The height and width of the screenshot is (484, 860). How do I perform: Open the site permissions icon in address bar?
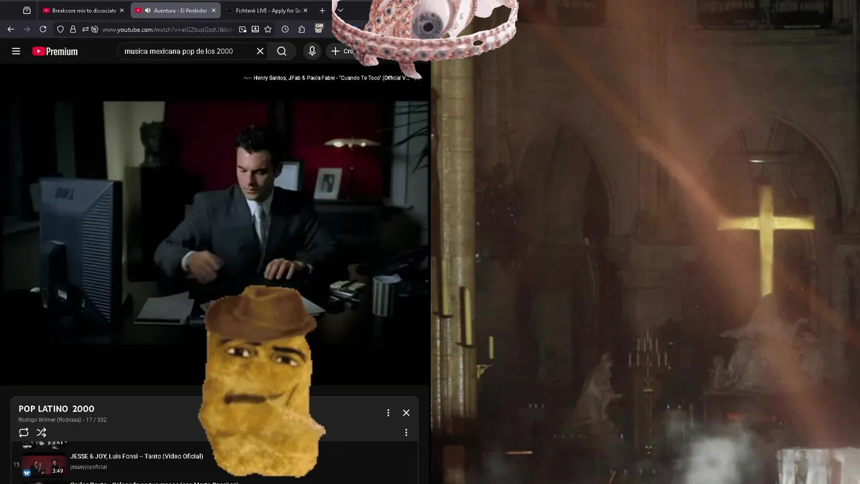[85, 30]
